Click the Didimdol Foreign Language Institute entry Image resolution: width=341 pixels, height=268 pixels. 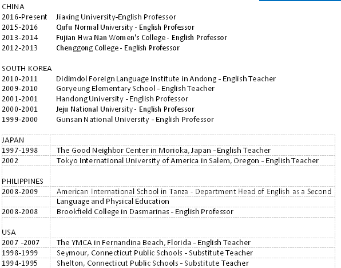click(x=166, y=78)
